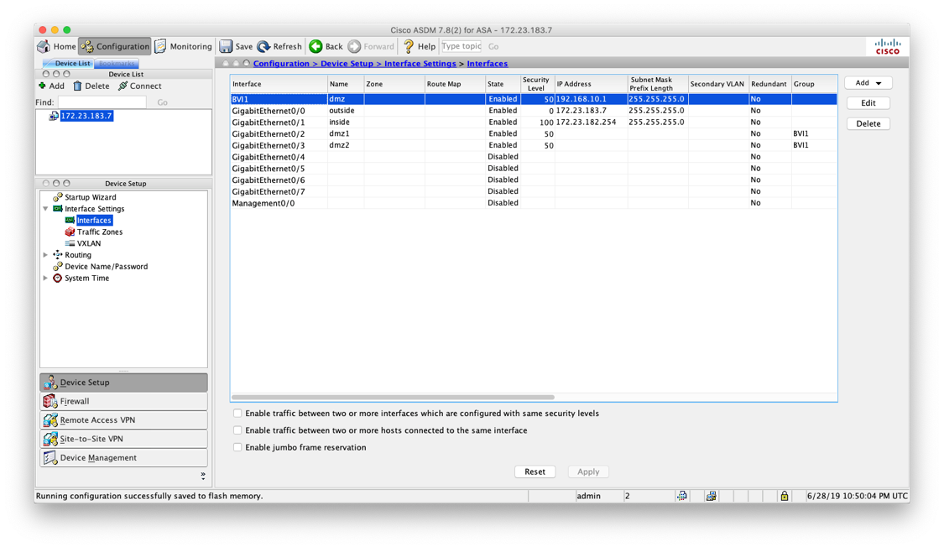Switch to the Bookmarks tab
The height and width of the screenshot is (547, 944).
(116, 63)
